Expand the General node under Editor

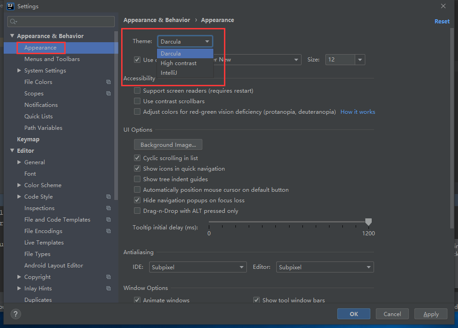[19, 162]
